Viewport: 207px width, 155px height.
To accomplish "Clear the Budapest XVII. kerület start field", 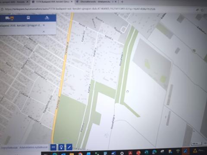I will 44,25.
